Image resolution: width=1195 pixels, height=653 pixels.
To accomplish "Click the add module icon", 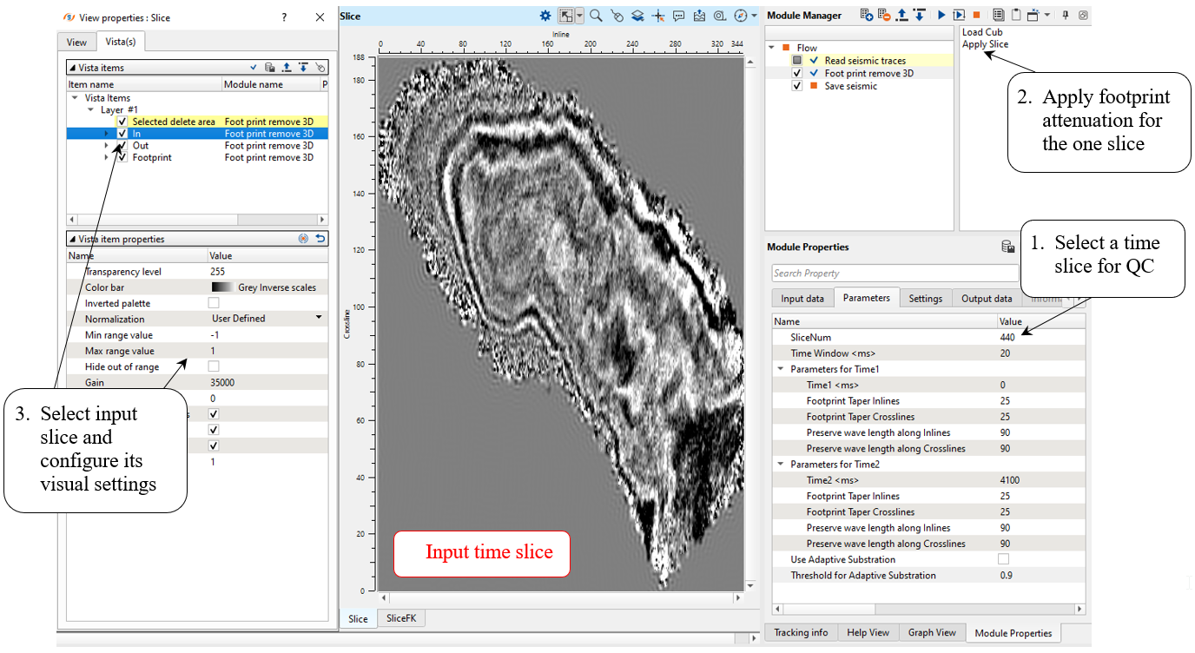I will tap(866, 15).
